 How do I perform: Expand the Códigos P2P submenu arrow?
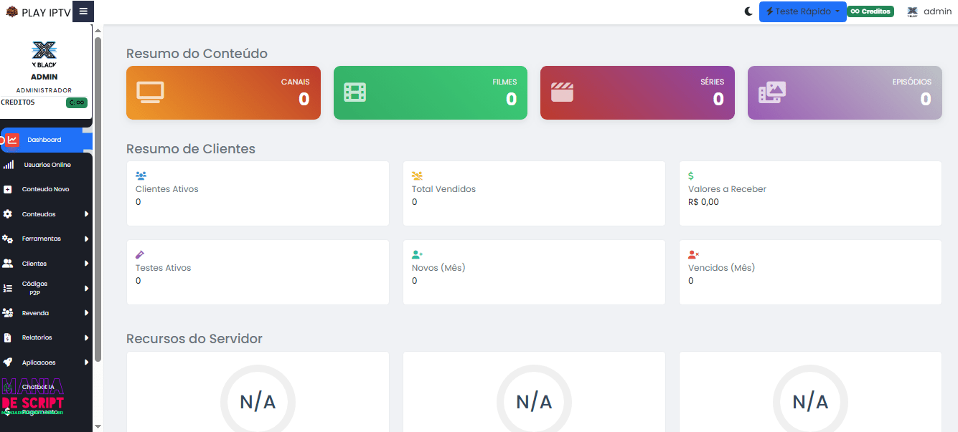(x=86, y=288)
